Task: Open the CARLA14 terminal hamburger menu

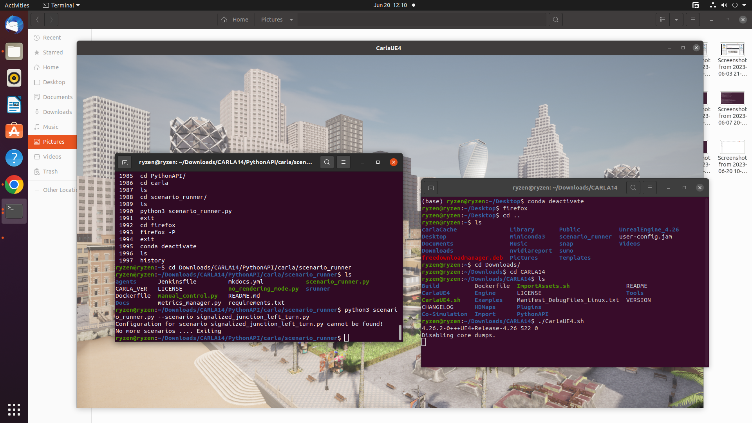Action: [649, 187]
